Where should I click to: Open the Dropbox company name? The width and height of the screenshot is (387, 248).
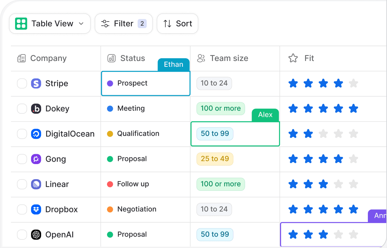(x=62, y=209)
